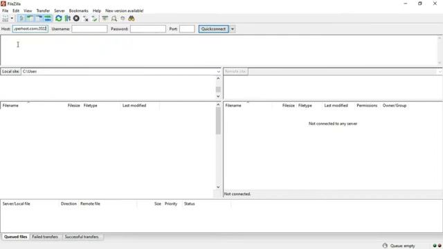Cancel the current operation icon
The image size is (443, 249).
tap(76, 19)
